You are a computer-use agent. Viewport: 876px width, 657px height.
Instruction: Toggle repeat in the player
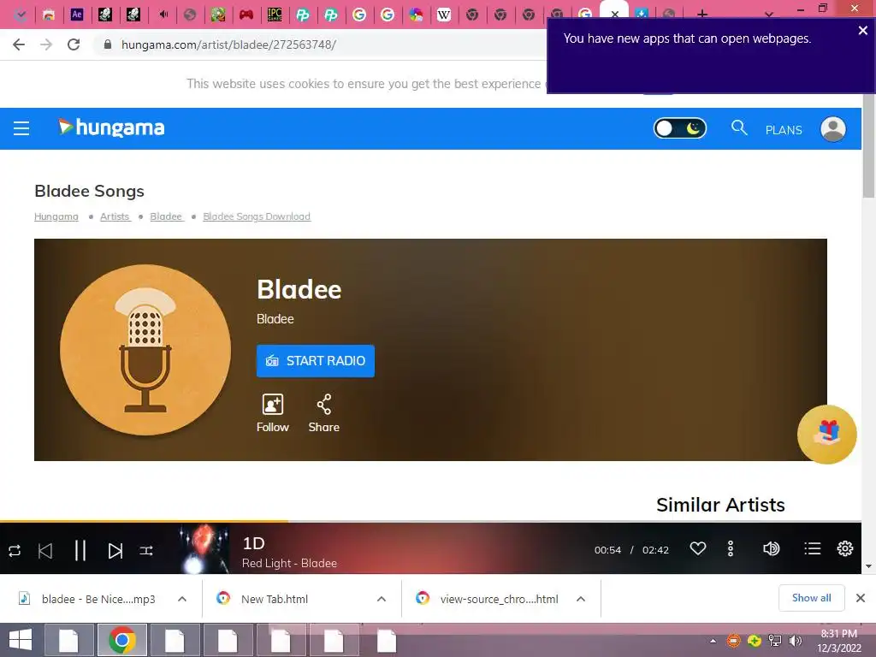(x=15, y=551)
